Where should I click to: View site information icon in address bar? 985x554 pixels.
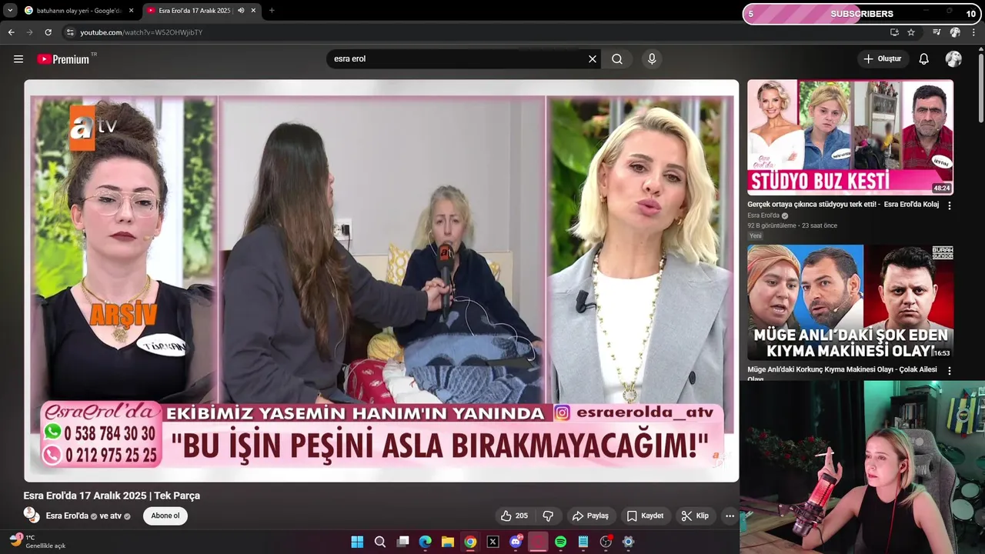pyautogui.click(x=71, y=32)
